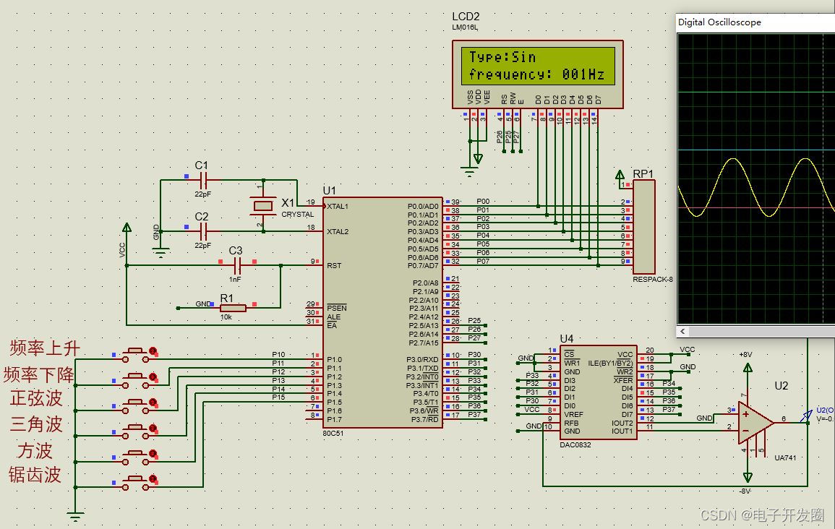Click the -8V power terminal arrow

click(x=748, y=477)
